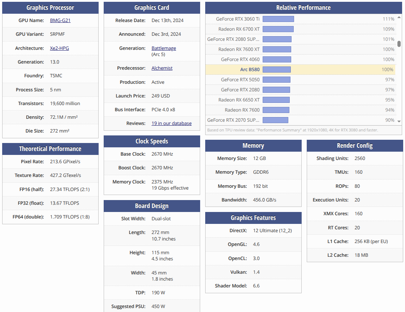Viewport: 405px width, 312px height.
Task: Click the Active production status value
Action: 158,82
